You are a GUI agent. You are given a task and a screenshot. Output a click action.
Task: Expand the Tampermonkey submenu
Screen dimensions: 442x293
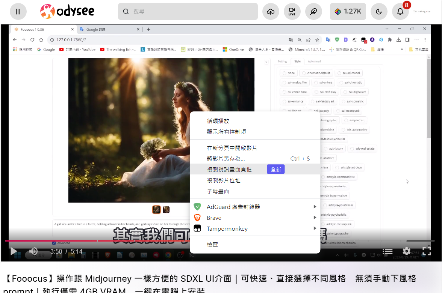point(255,228)
